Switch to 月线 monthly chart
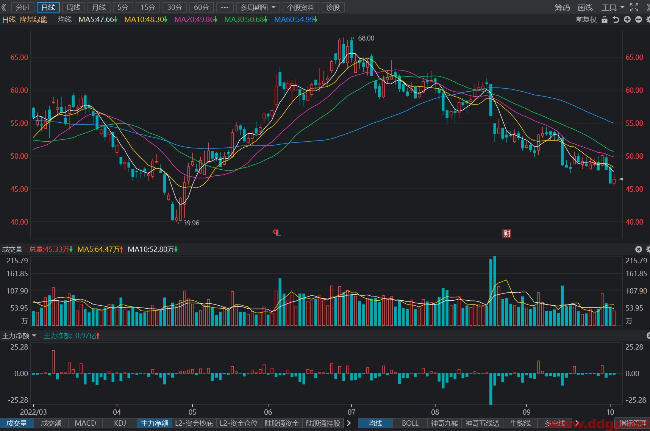This screenshot has height=431, width=650. click(99, 7)
